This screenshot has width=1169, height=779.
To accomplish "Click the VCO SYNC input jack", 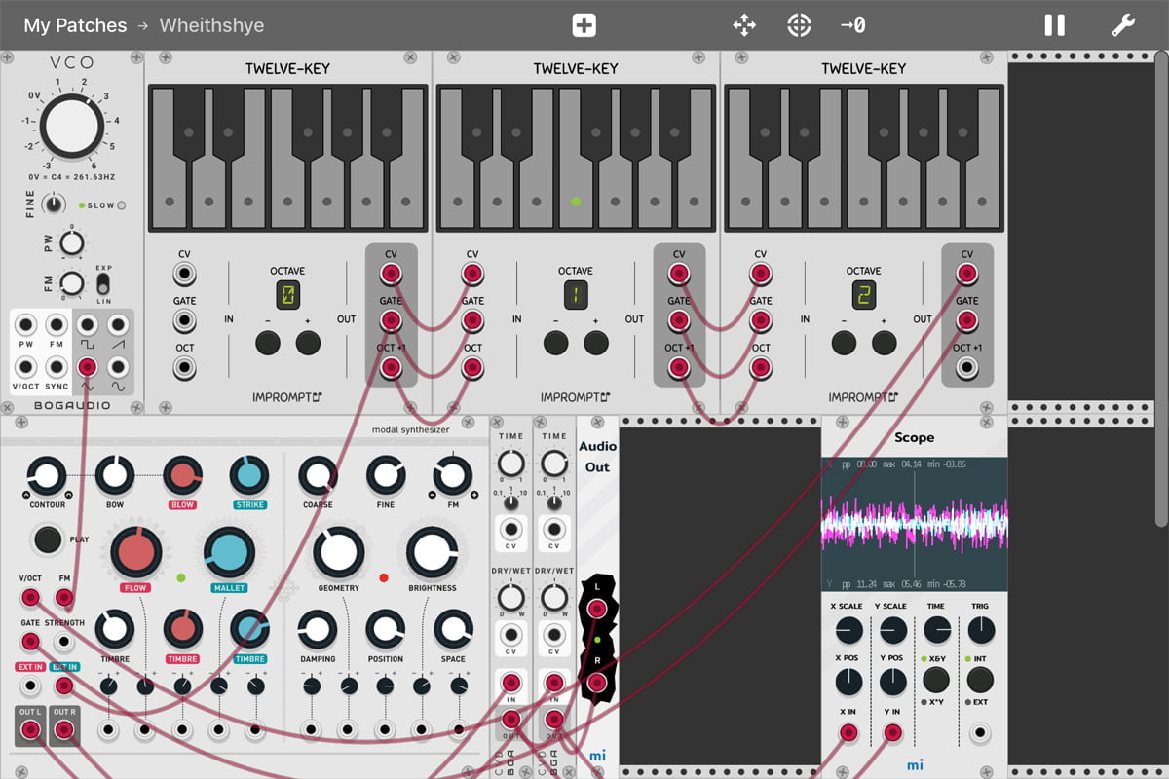I will [x=57, y=367].
